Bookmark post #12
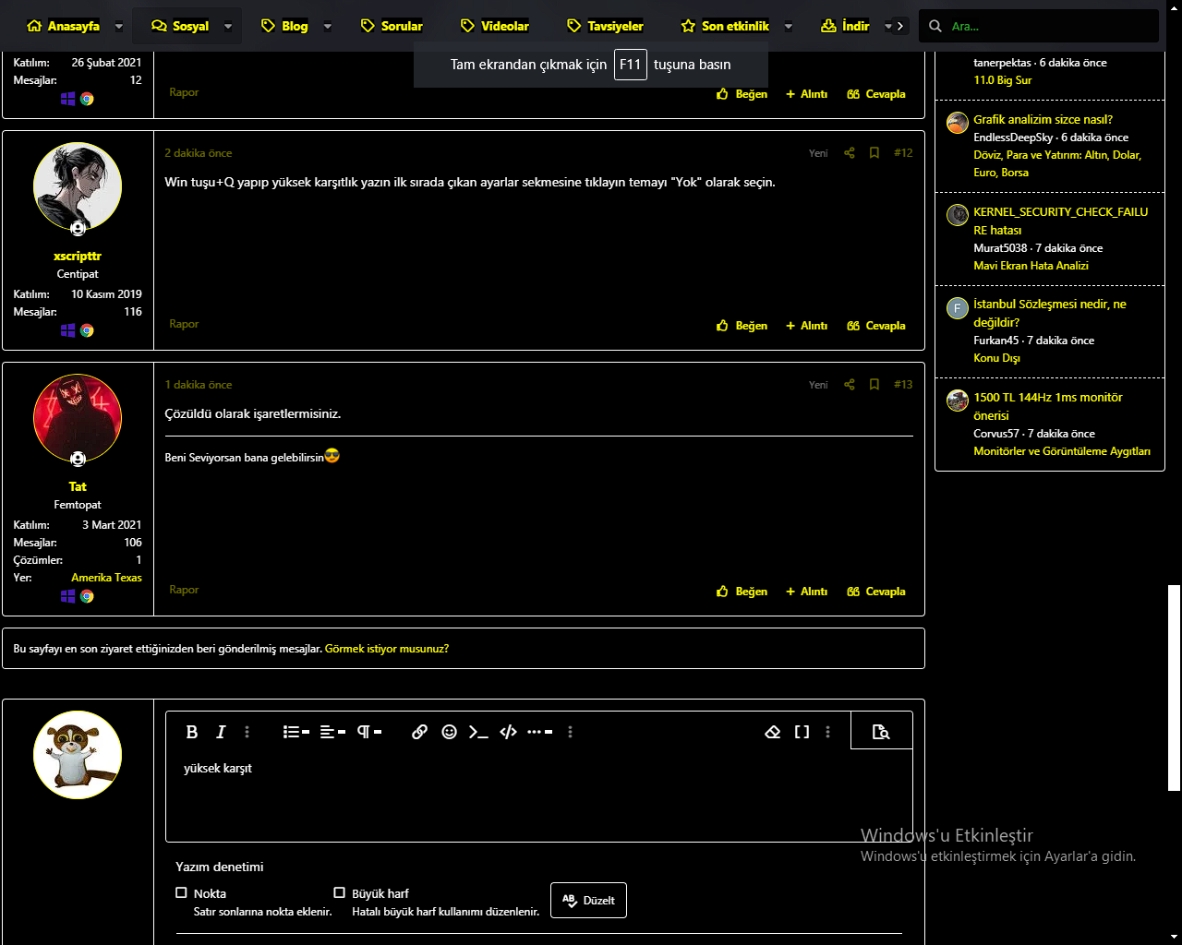The height and width of the screenshot is (945, 1182). (x=874, y=153)
